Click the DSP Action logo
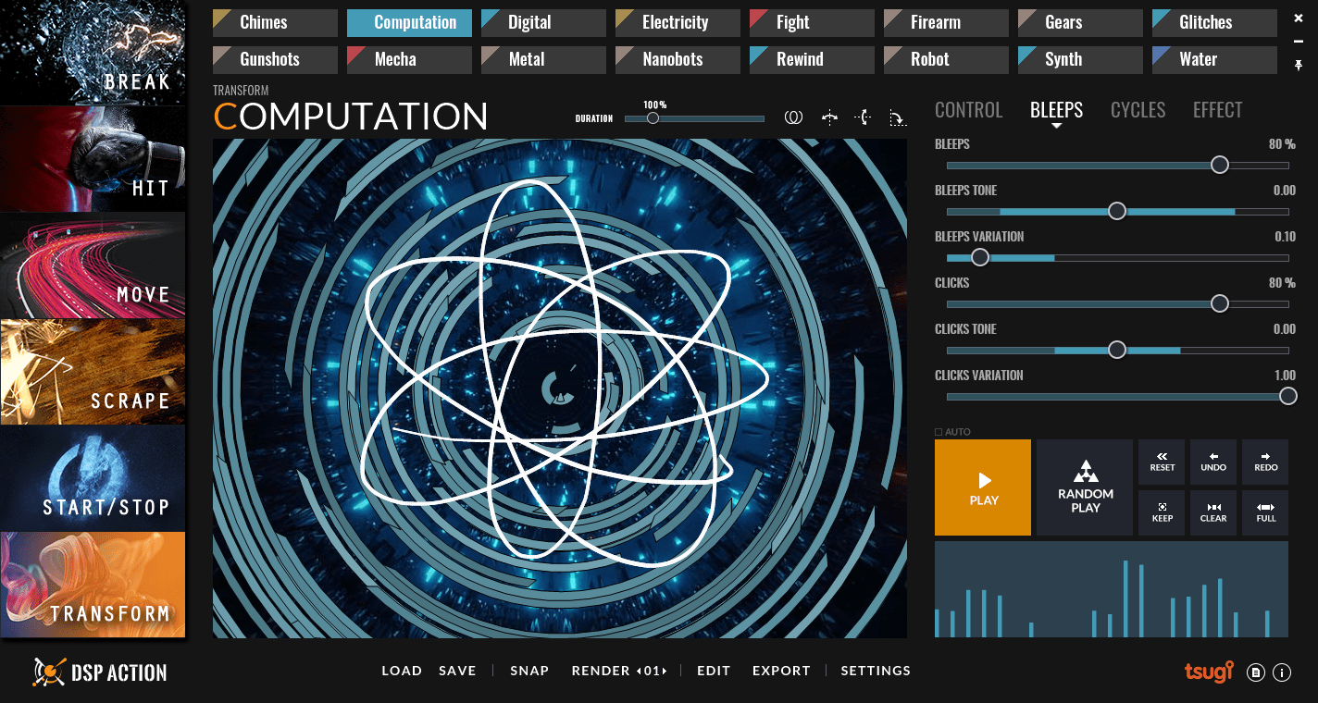 pyautogui.click(x=100, y=672)
